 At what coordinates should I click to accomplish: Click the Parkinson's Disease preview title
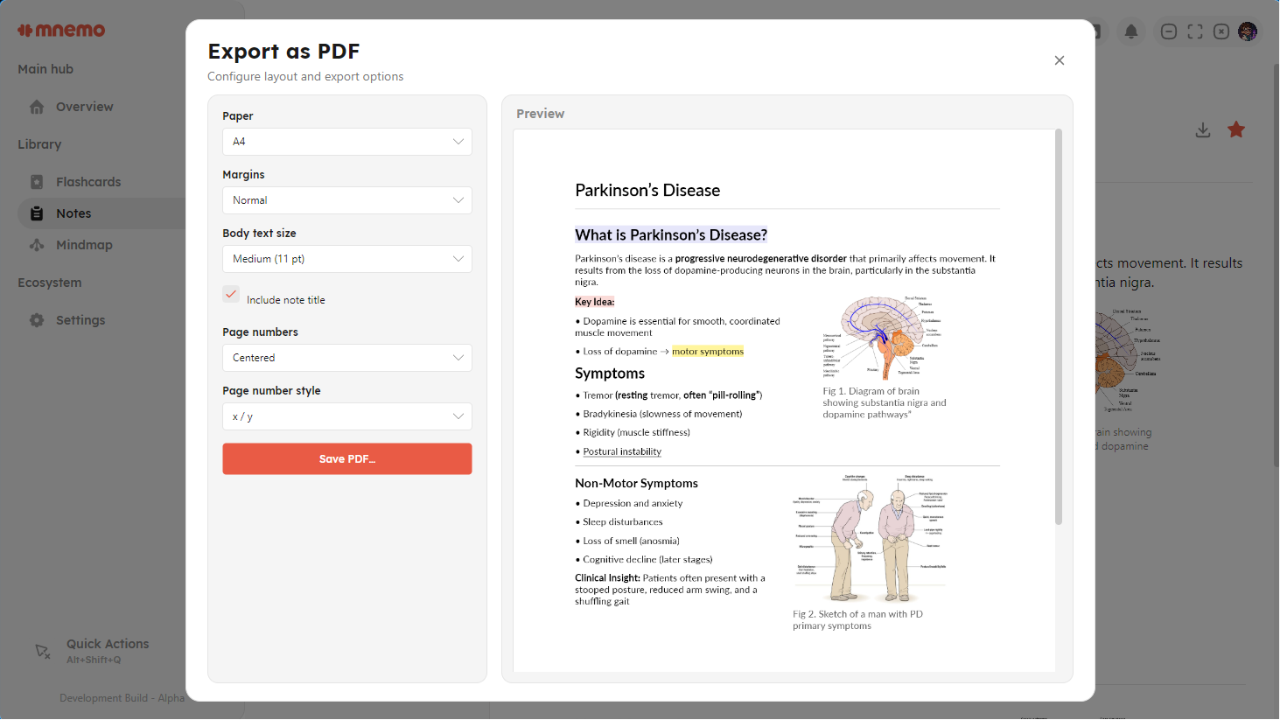point(647,191)
